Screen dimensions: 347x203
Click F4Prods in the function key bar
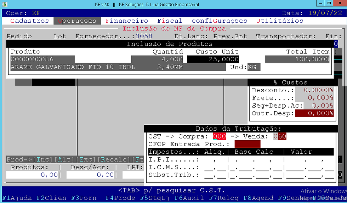(x=120, y=198)
